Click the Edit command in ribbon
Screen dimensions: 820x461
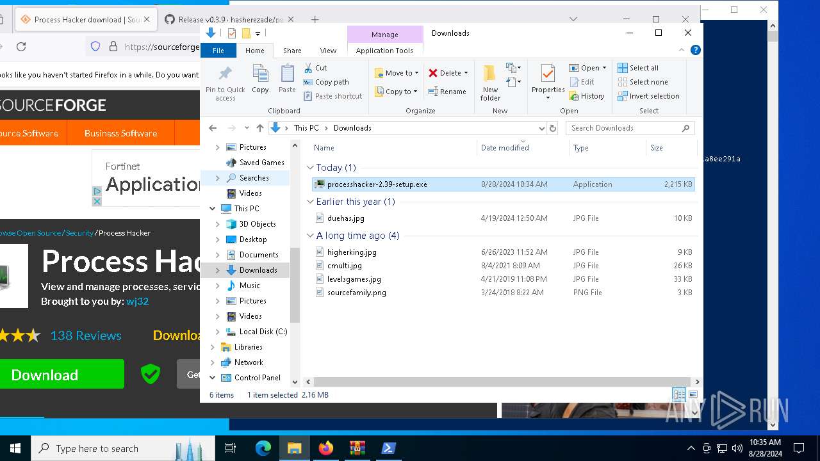(x=582, y=82)
